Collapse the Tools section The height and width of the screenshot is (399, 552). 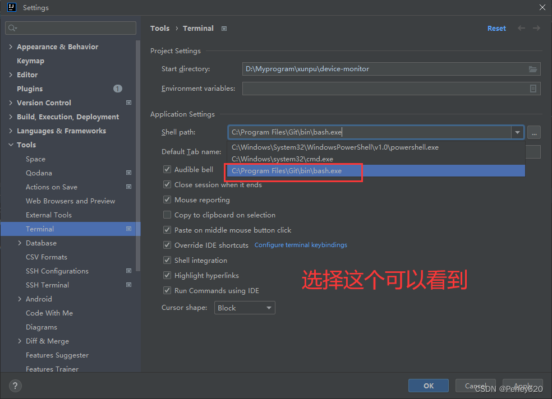pos(11,145)
